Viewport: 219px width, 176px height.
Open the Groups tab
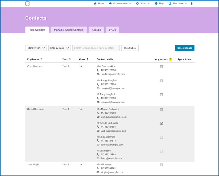[x=97, y=30]
